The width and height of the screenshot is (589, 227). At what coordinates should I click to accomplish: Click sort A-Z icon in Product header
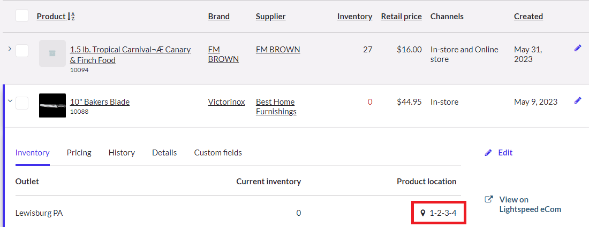tap(71, 17)
